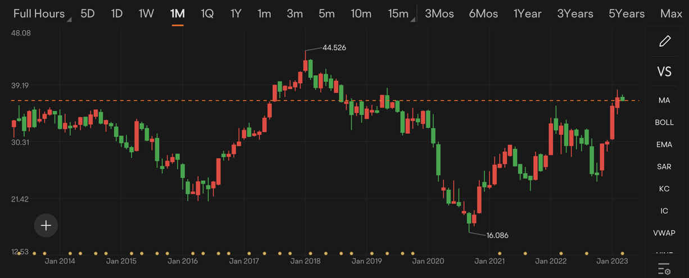Click the 16.086 low price label
This screenshot has height=278, width=689.
click(x=497, y=235)
